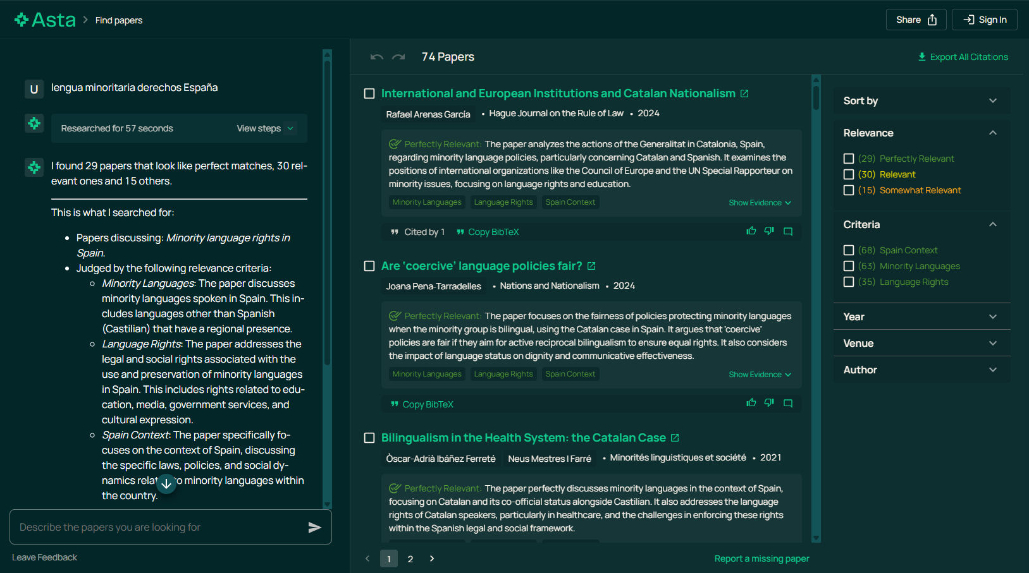Select the International and European Institutions paper checkbox
Screen dimensions: 1029x573
click(369, 93)
